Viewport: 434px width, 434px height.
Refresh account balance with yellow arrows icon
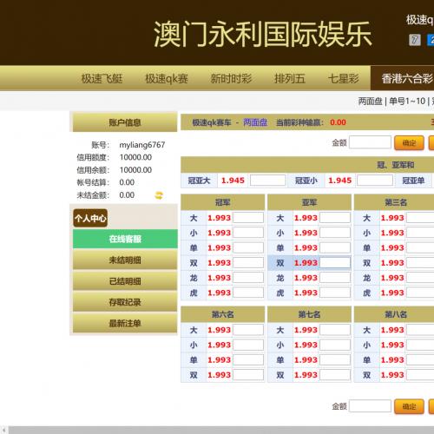coord(159,195)
